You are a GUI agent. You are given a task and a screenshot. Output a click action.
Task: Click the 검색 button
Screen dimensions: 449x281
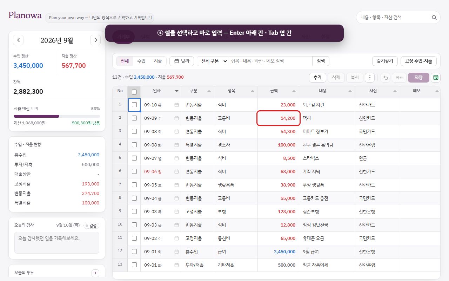(x=321, y=61)
